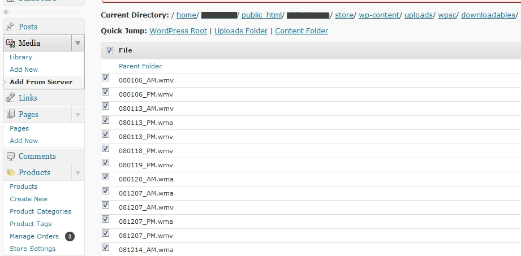Uncheck the 080106_AM.wmv checkbox
This screenshot has height=256, width=521.
pos(105,77)
